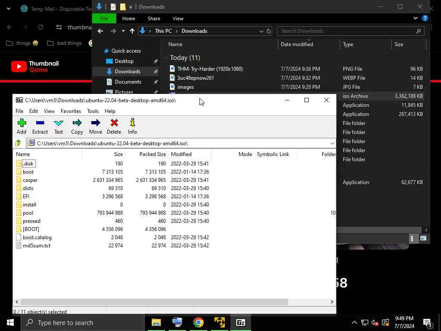Run archive Test from the toolbar
Screen dimensions: 441x331
(59, 126)
